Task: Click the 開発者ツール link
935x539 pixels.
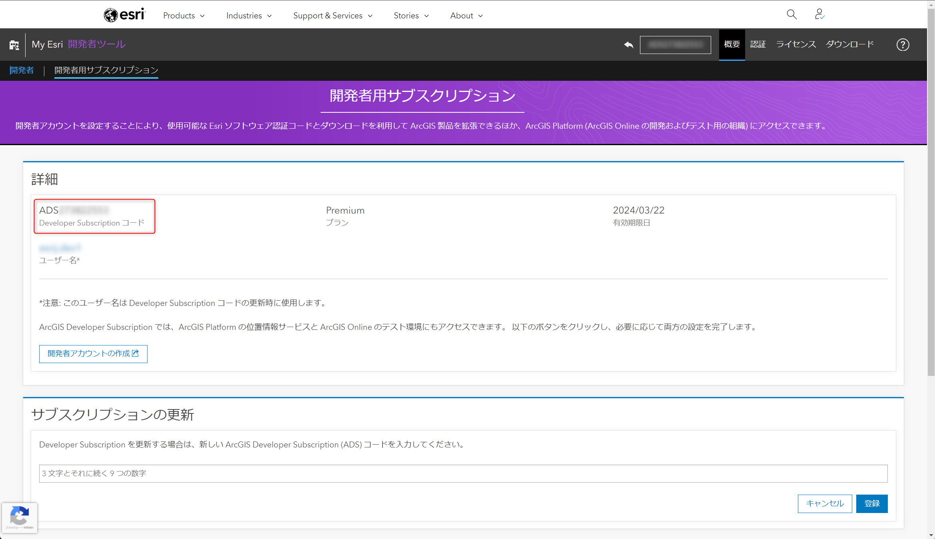Action: coord(97,44)
